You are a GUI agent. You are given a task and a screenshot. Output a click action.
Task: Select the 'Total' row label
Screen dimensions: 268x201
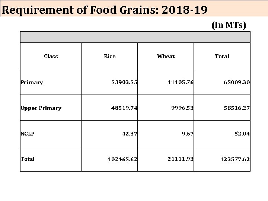28,159
